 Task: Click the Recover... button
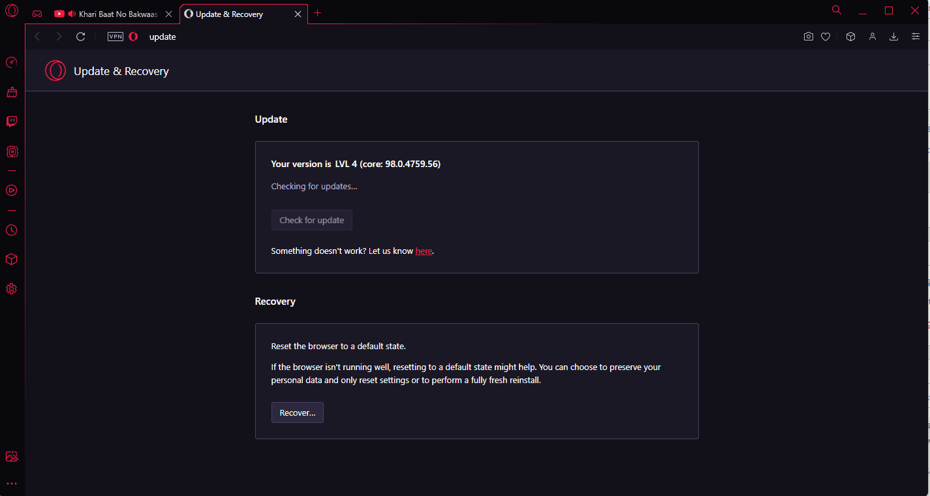(x=297, y=412)
